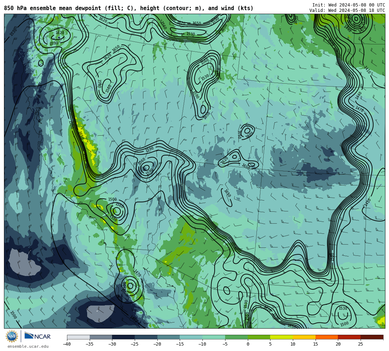Click the 25 colorbar tick label
This screenshot has width=389, height=351.
pyautogui.click(x=361, y=344)
